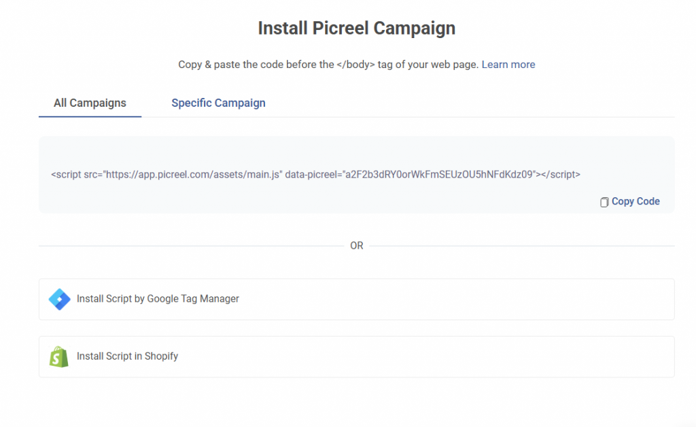
Task: Click the app.picreel.com URL in the snippet
Action: pos(194,174)
